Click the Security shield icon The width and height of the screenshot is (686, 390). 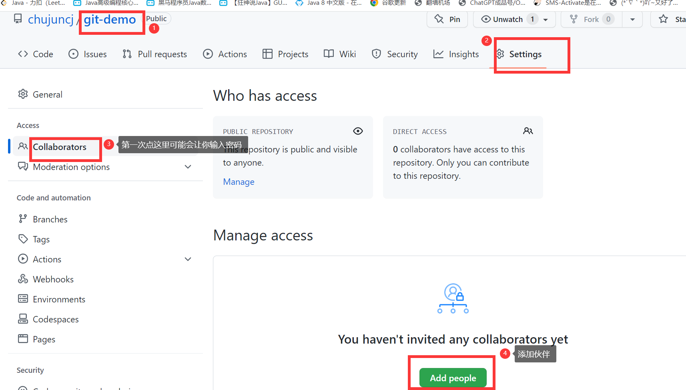pyautogui.click(x=376, y=54)
